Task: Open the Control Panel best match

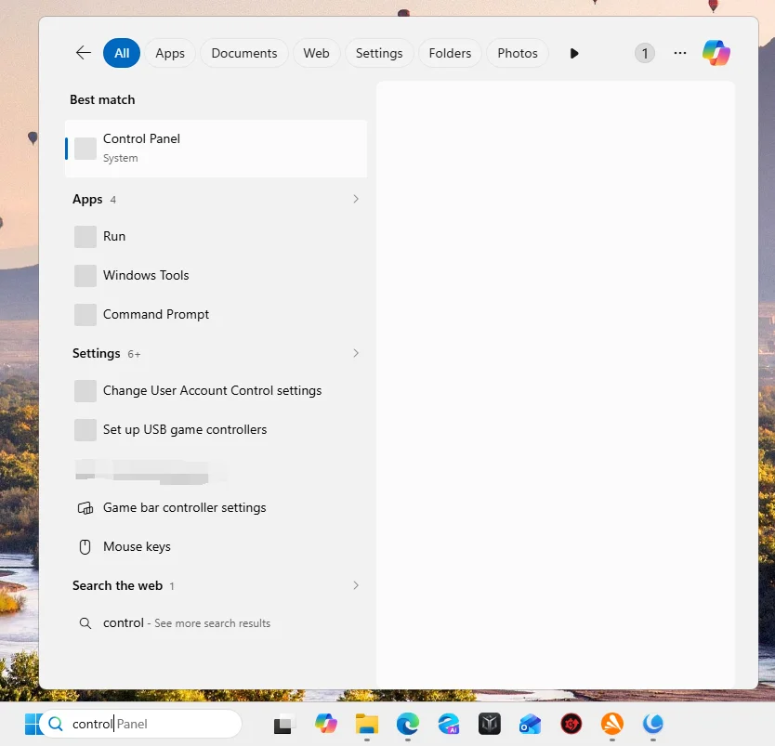Action: coord(216,148)
